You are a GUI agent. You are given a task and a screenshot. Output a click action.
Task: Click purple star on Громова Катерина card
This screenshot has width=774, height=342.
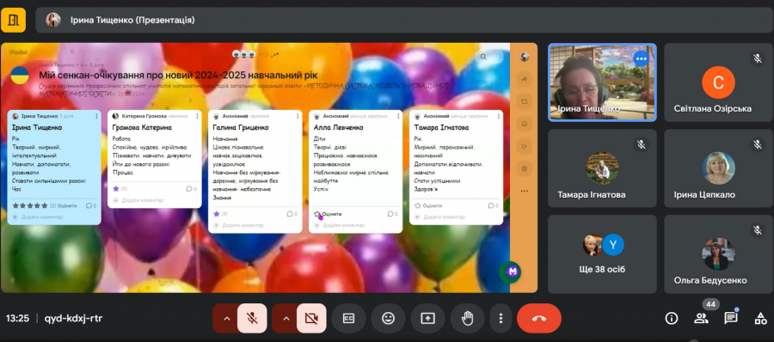point(115,188)
